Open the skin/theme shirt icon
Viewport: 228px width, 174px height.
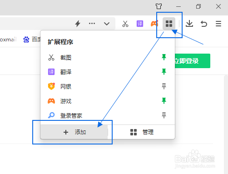(x=159, y=6)
